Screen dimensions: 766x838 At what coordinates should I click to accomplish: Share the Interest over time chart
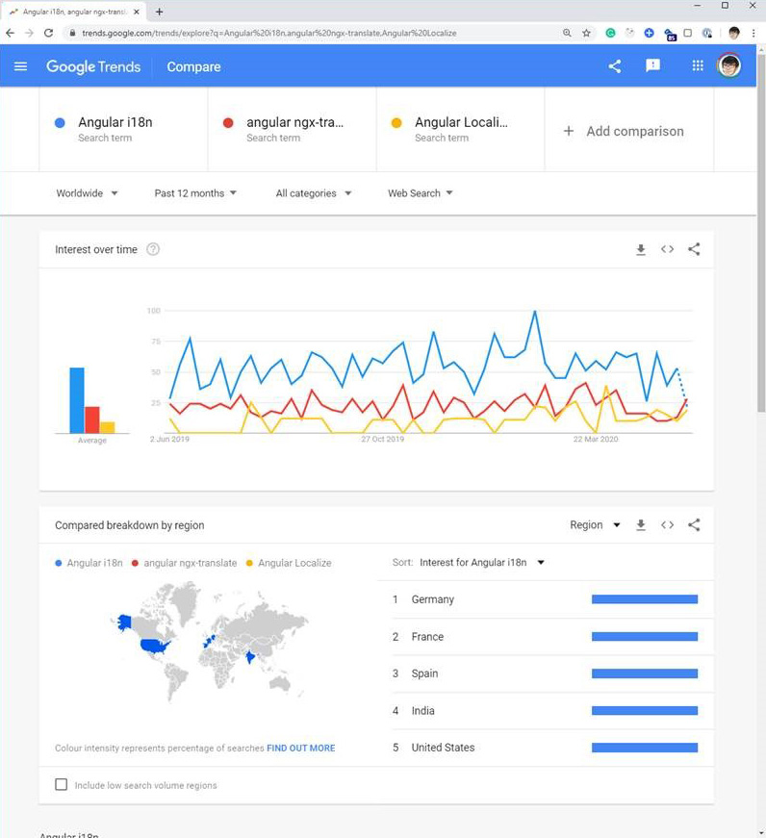point(694,249)
